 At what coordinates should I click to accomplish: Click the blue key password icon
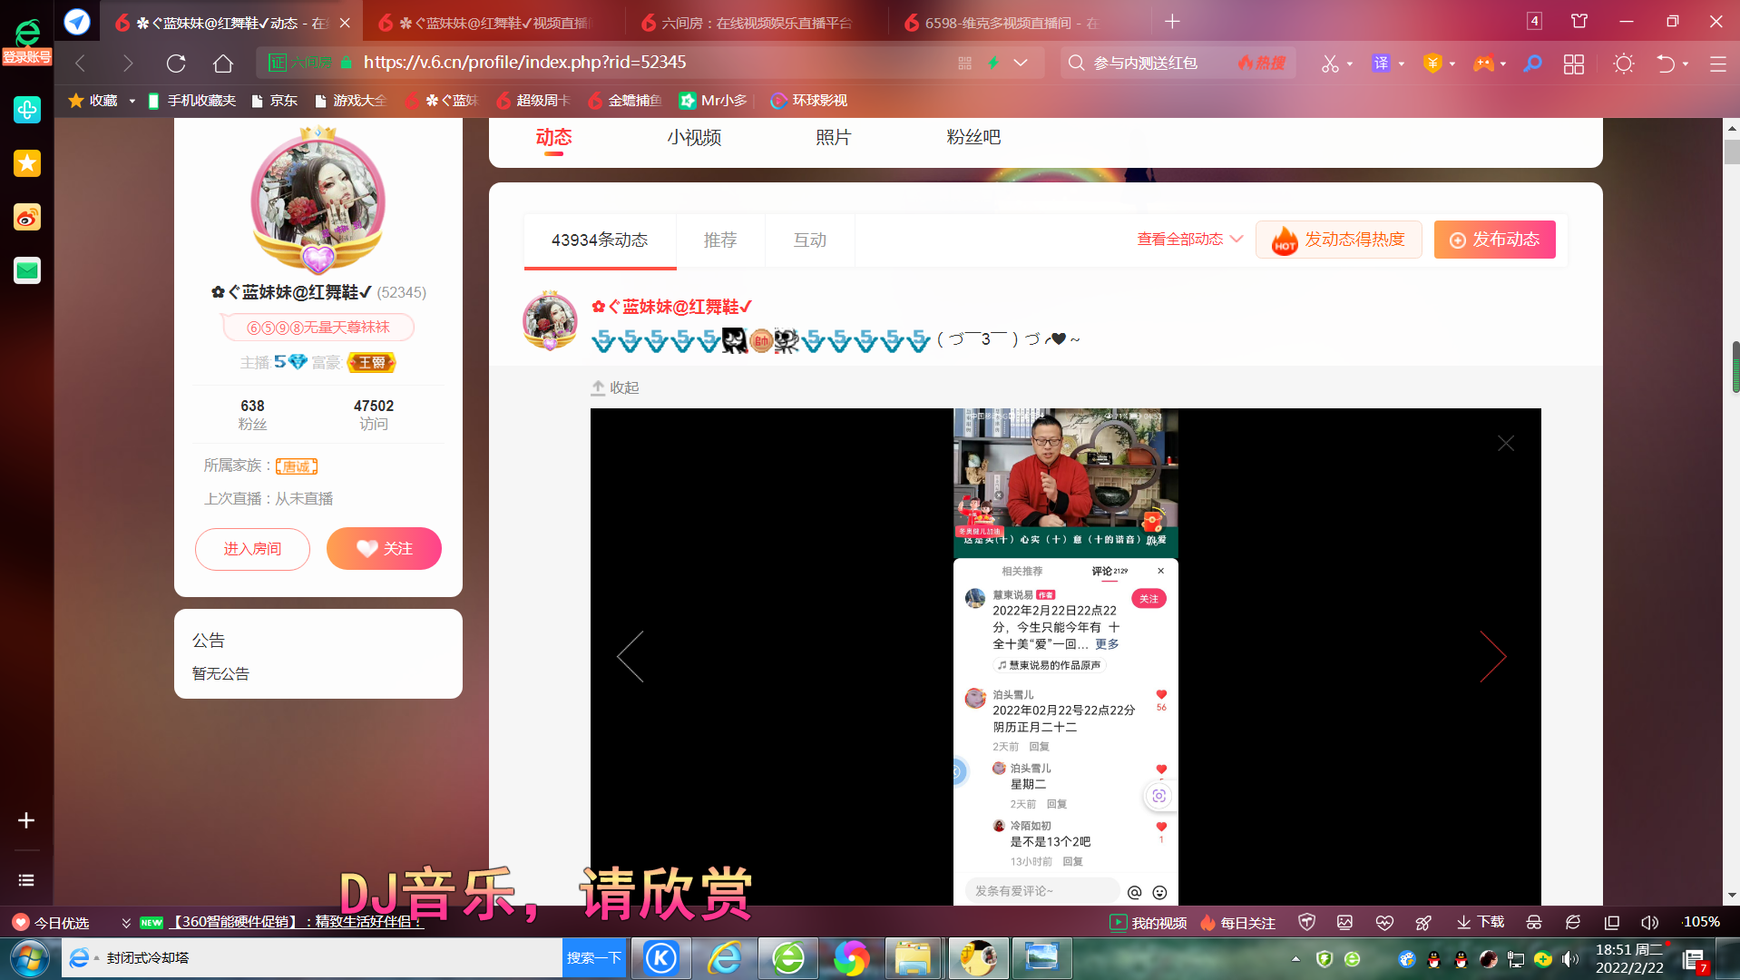(x=1533, y=63)
